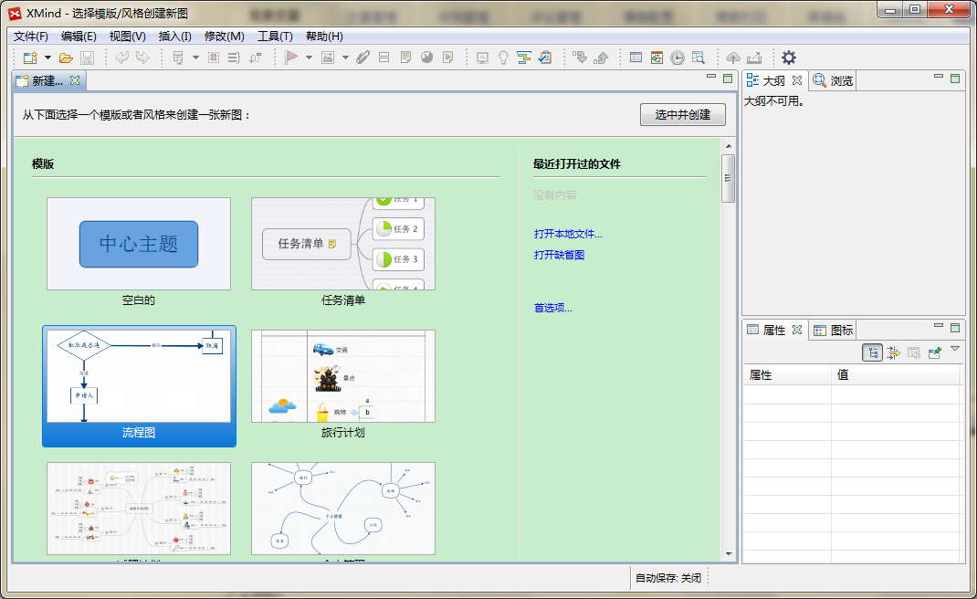
Task: Click the redo arrow icon
Action: coord(142,58)
